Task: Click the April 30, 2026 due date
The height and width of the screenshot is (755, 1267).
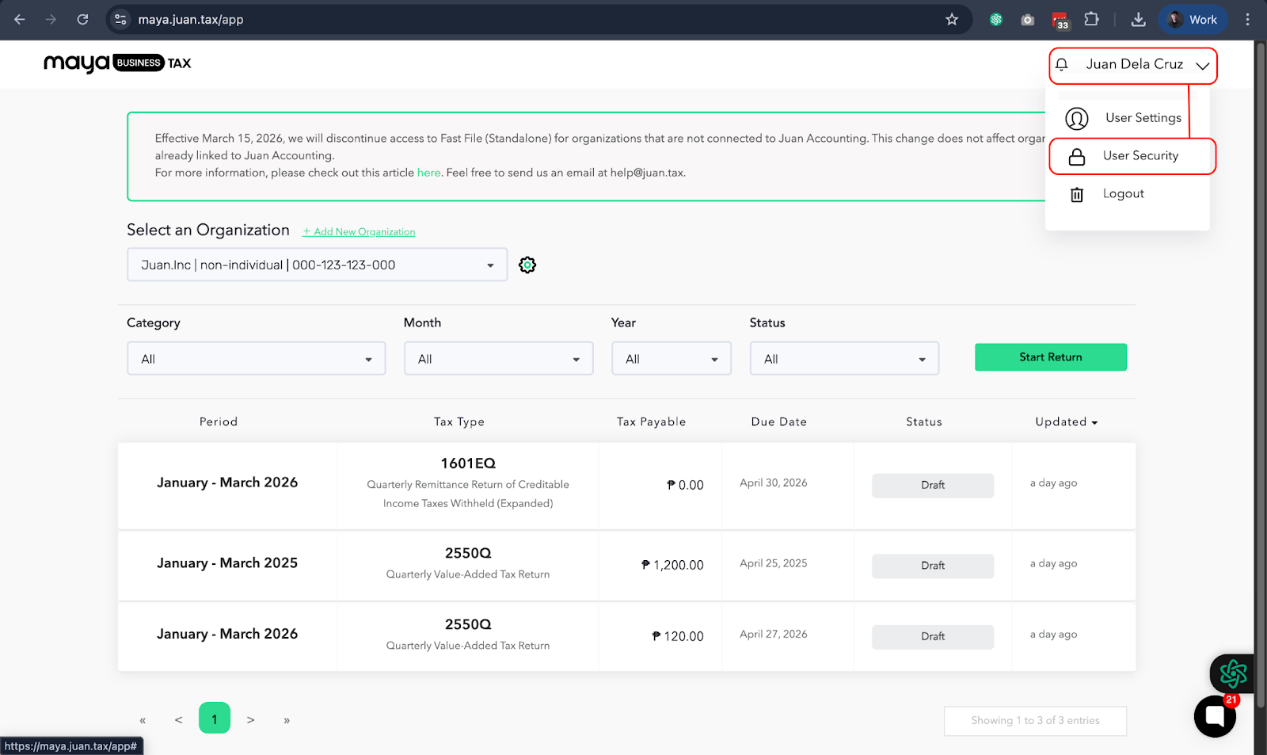Action: [x=774, y=483]
